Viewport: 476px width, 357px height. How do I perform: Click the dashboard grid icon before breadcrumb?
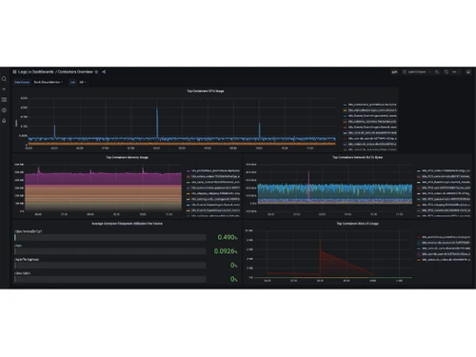14,72
